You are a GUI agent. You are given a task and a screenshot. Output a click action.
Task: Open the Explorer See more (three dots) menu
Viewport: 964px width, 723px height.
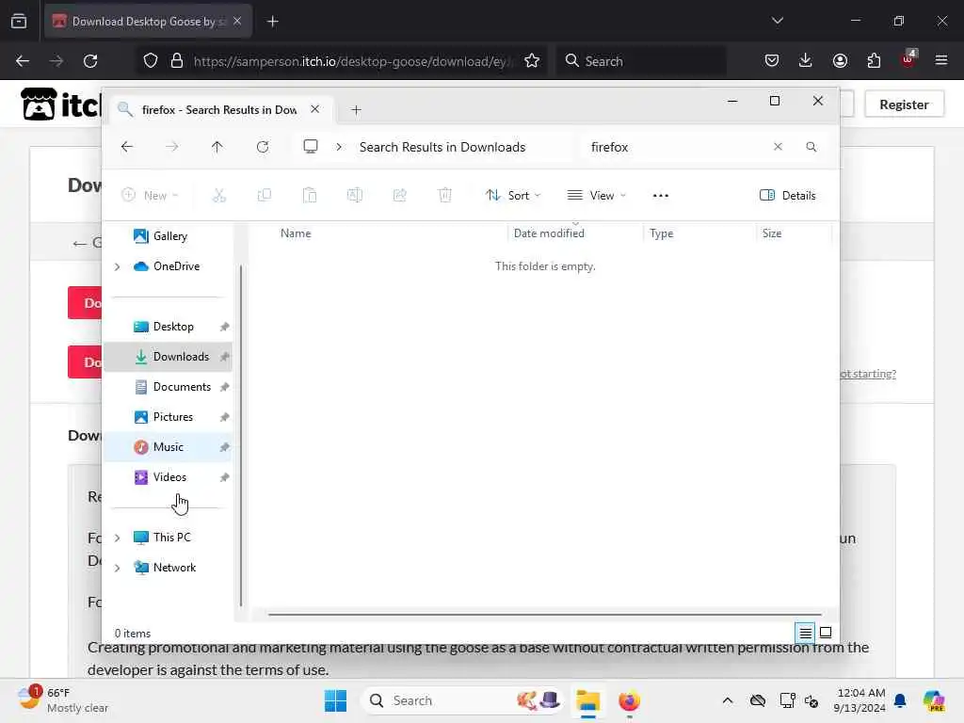pos(660,196)
